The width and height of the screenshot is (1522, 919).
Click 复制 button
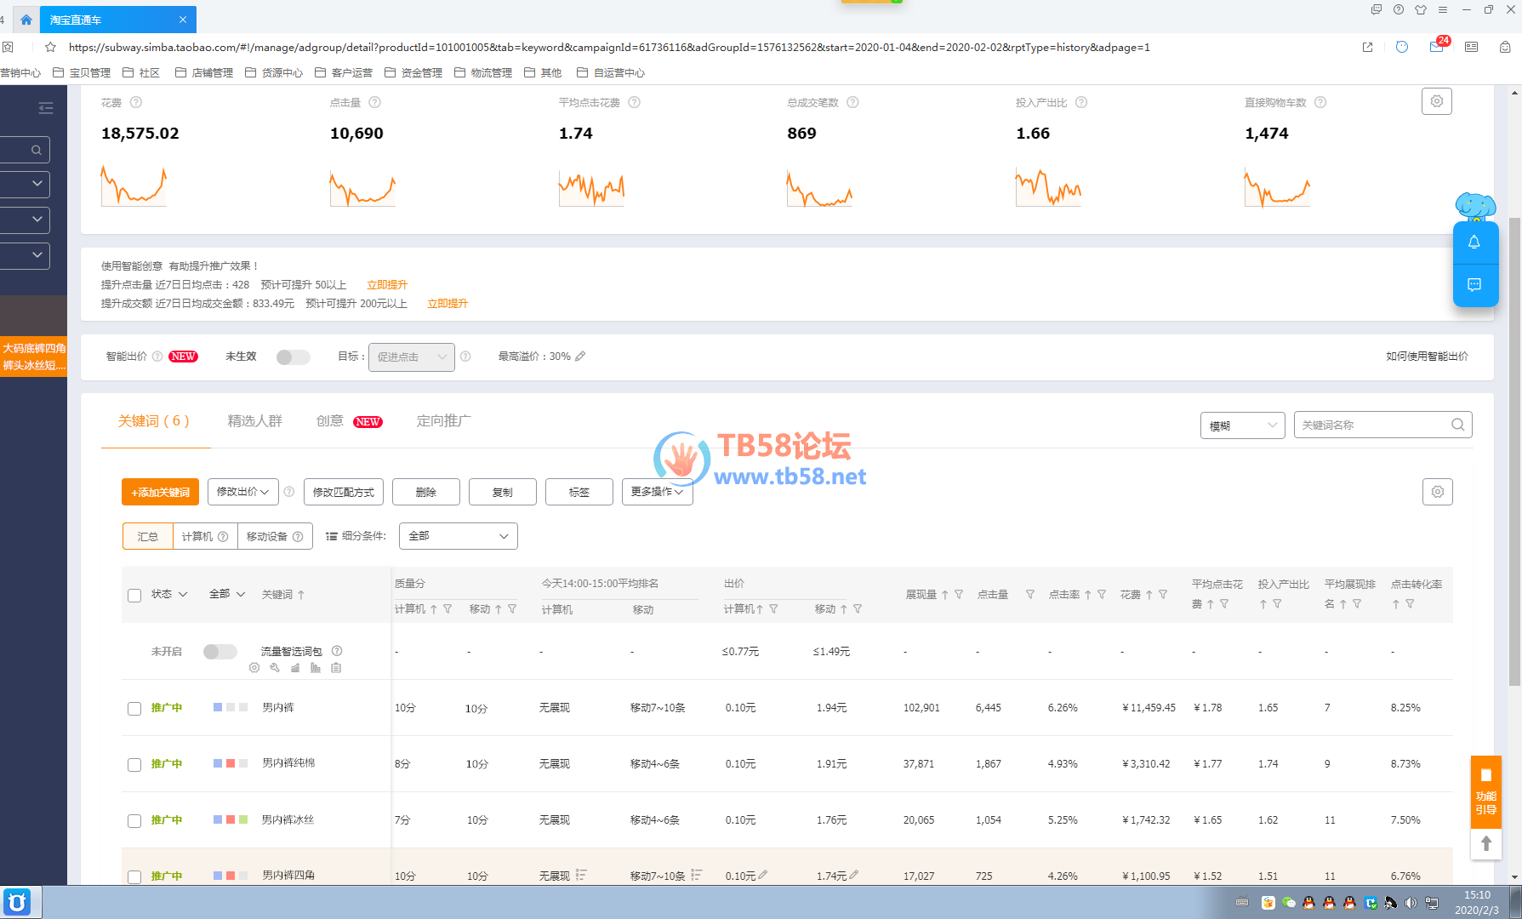pos(503,492)
